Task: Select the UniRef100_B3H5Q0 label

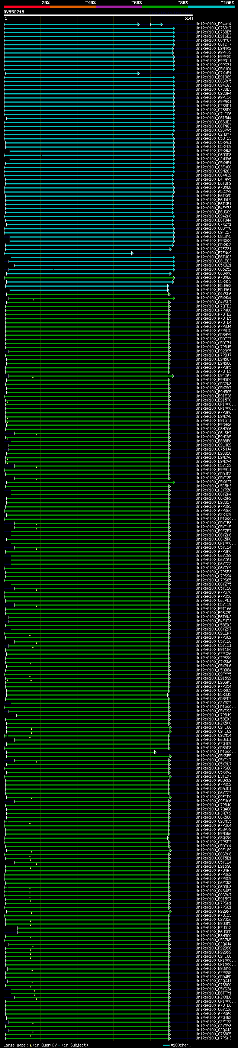Action: [x=213, y=936]
